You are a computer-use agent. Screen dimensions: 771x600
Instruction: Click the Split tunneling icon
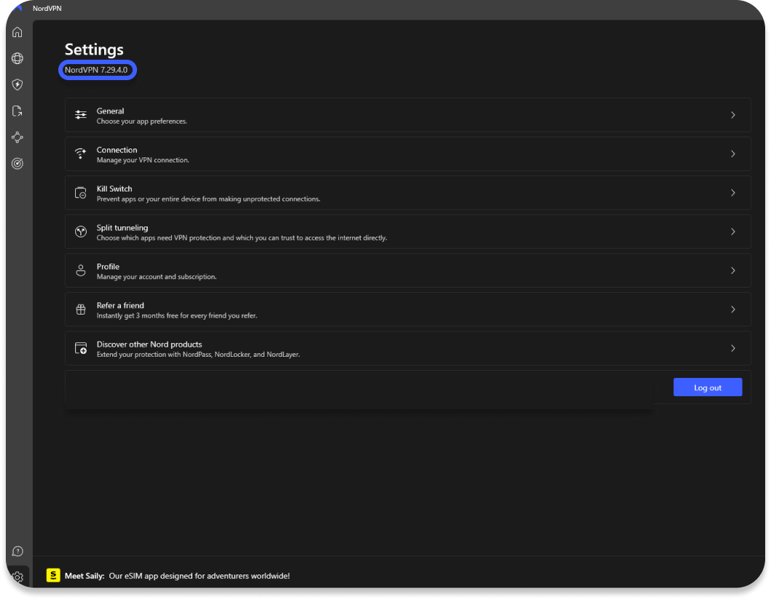81,232
